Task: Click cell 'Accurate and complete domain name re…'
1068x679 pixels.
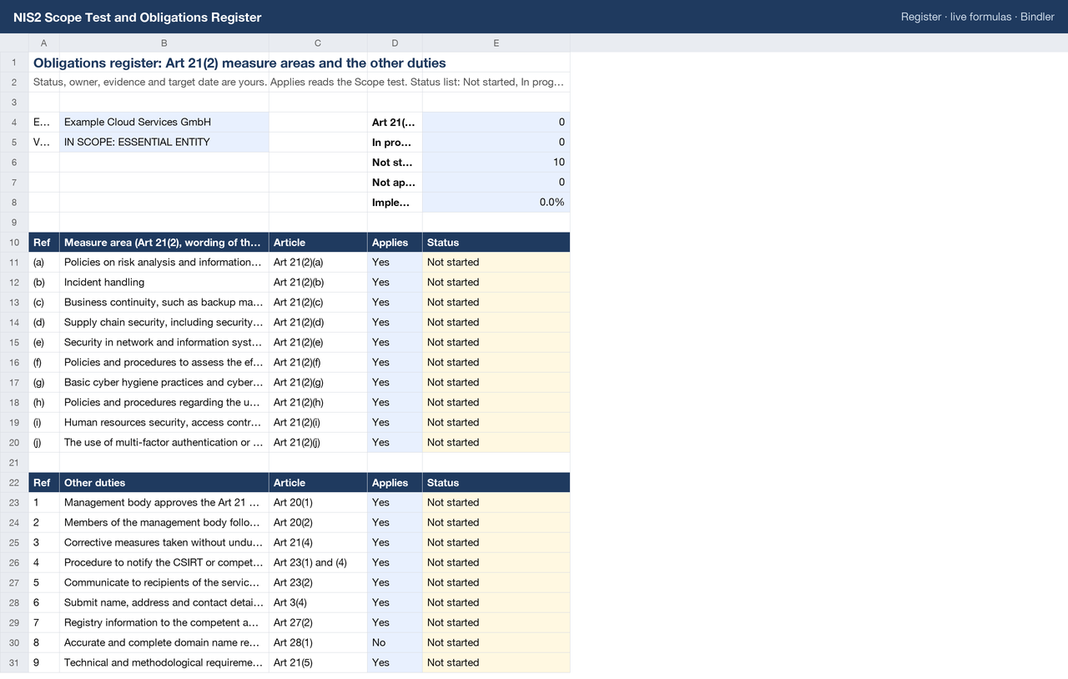Action: pos(164,643)
